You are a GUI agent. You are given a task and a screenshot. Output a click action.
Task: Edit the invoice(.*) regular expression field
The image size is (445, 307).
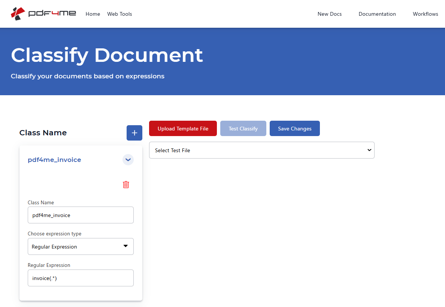pyautogui.click(x=80, y=278)
